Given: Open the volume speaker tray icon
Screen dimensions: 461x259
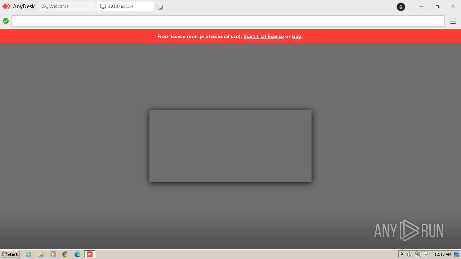Looking at the screenshot, I should click(x=409, y=254).
